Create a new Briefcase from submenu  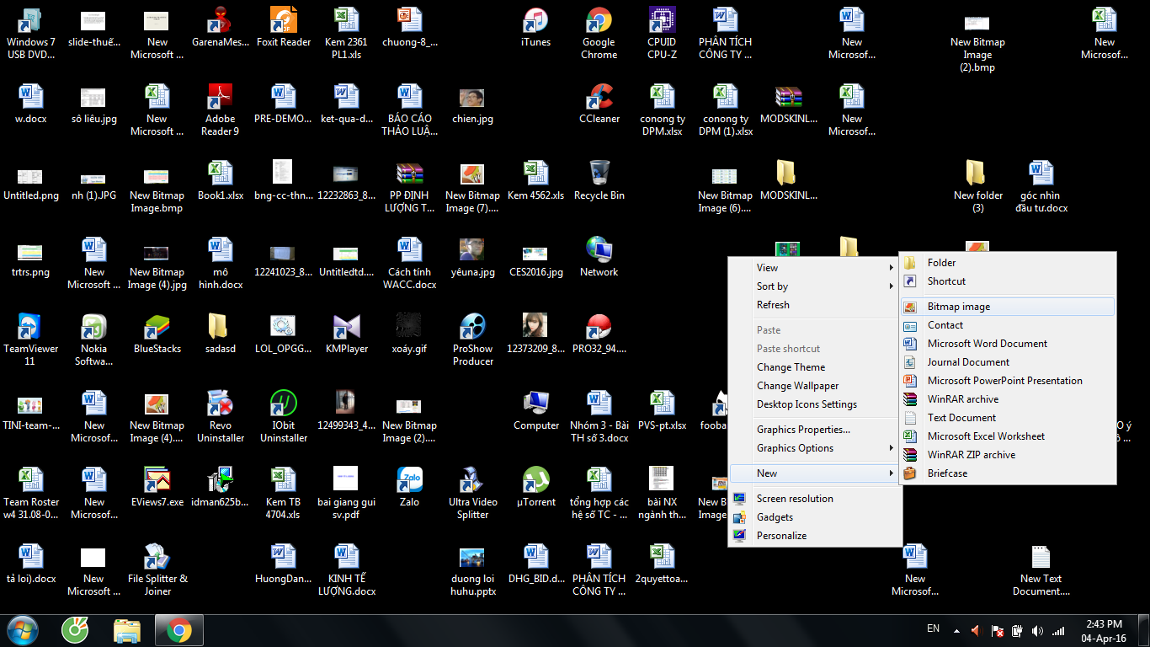click(1008, 473)
